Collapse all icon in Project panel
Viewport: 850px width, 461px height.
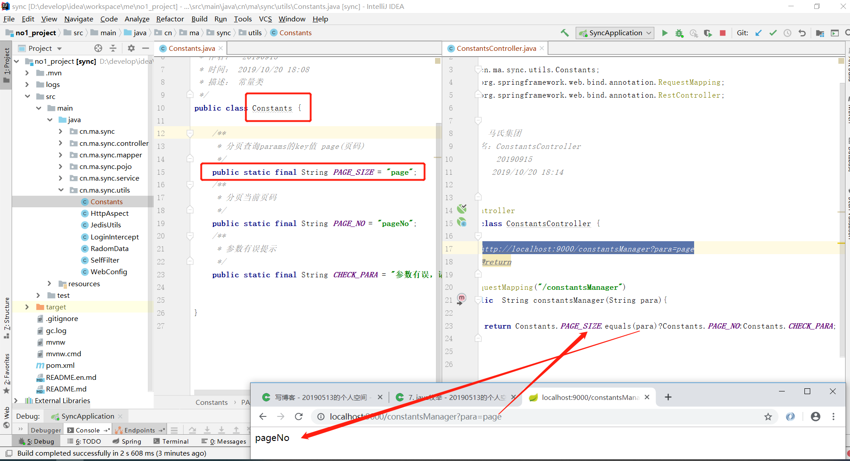113,48
